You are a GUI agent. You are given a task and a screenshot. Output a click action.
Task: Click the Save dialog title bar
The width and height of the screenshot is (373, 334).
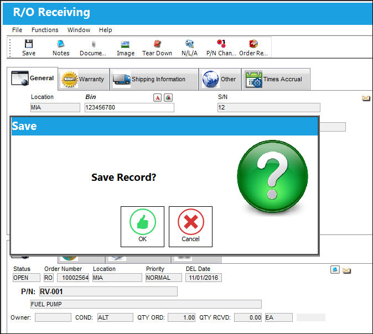click(x=164, y=126)
